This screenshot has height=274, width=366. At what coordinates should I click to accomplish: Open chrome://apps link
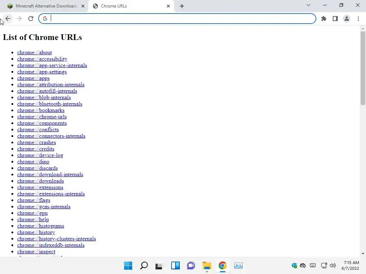[x=33, y=78]
